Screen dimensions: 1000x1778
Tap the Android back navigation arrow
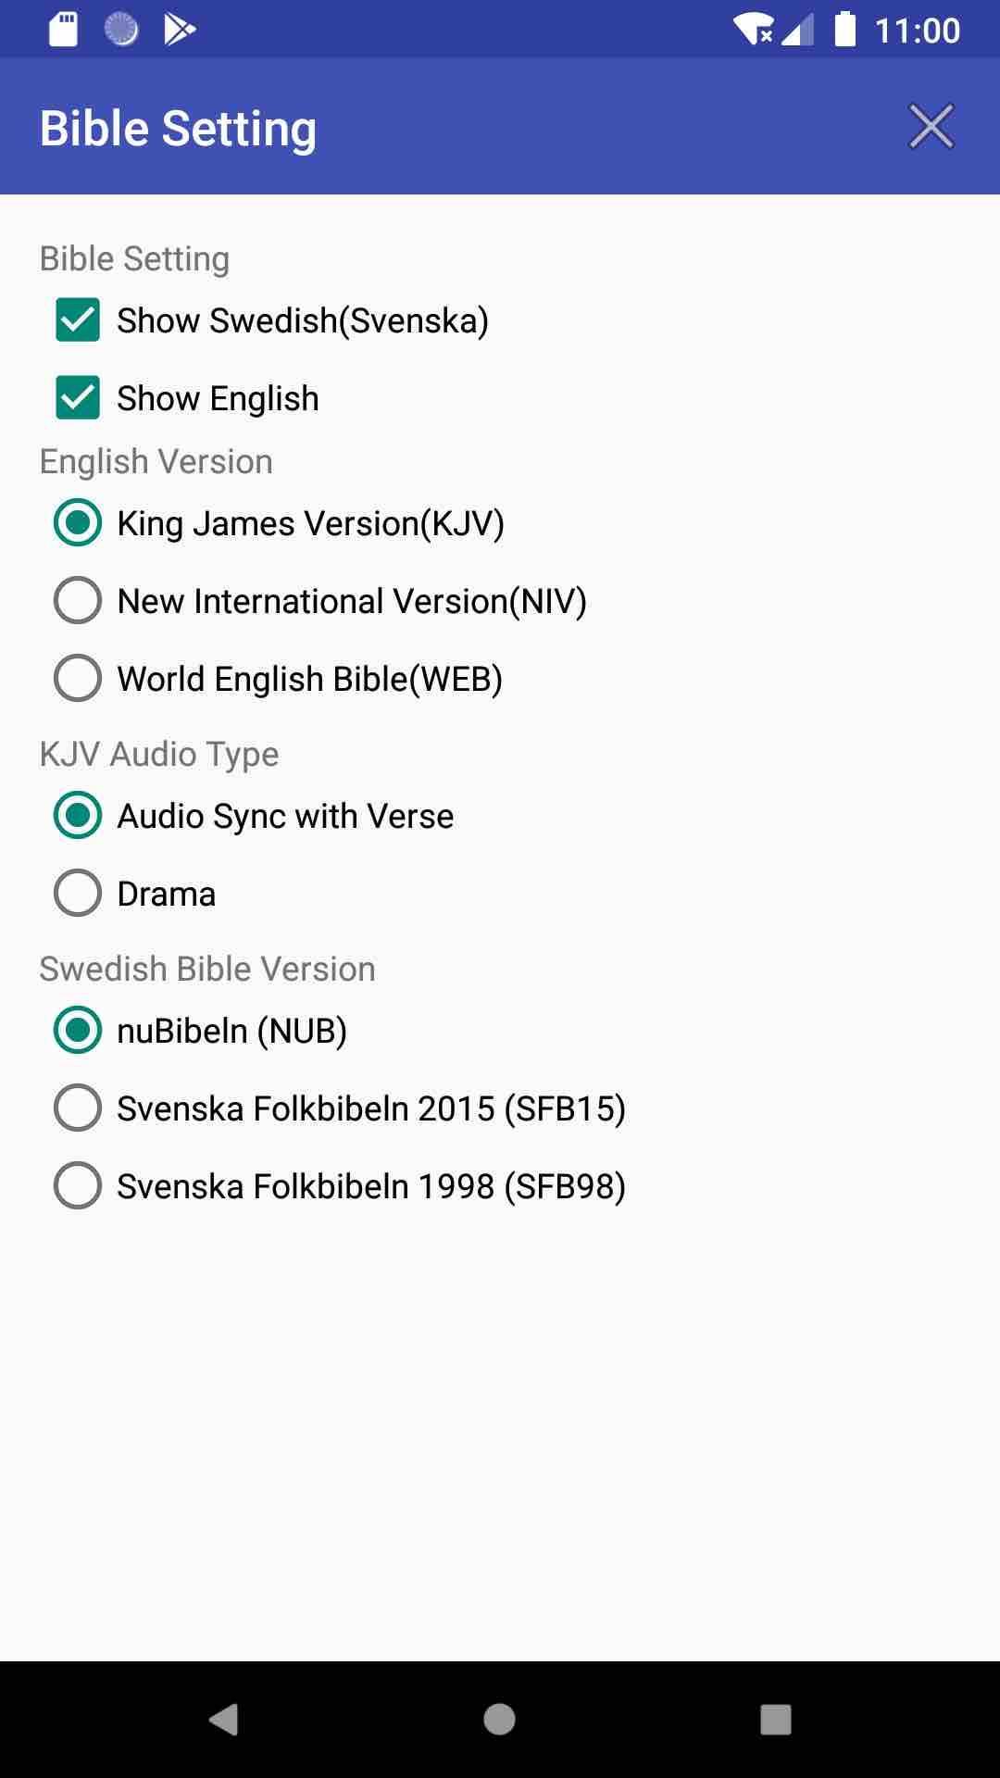pyautogui.click(x=224, y=1720)
